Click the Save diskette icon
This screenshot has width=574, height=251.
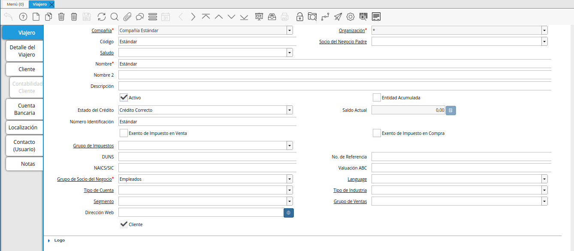pyautogui.click(x=87, y=17)
